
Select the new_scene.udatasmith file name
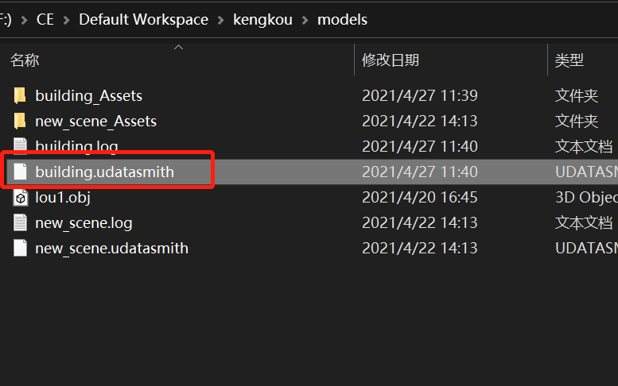click(111, 249)
